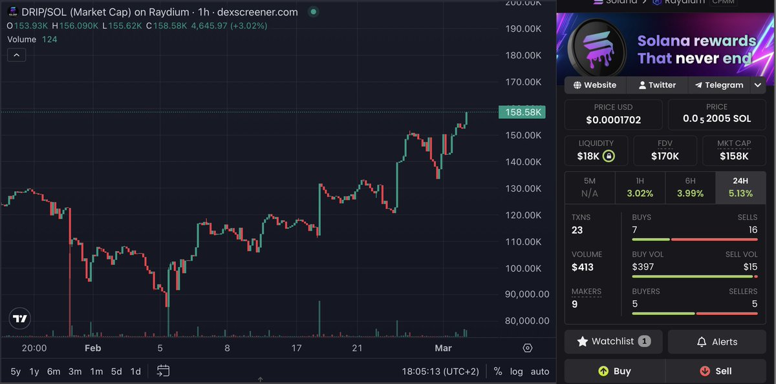Click the Watchlist star icon
Screen dimensions: 776x384
[x=582, y=341]
